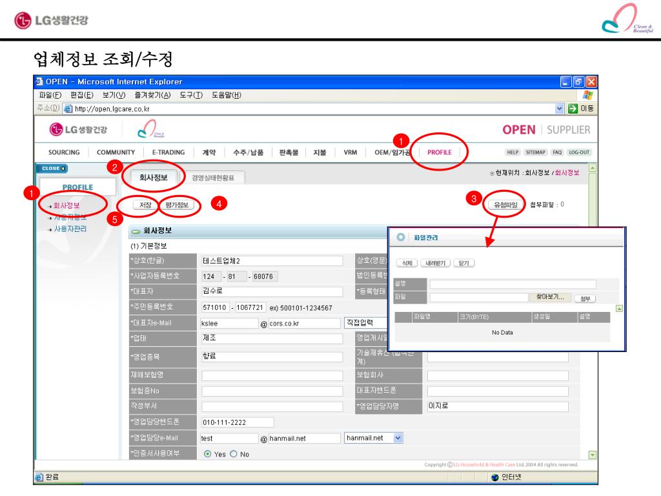Open the 도구(T) menu
The image size is (661, 496).
(x=191, y=95)
